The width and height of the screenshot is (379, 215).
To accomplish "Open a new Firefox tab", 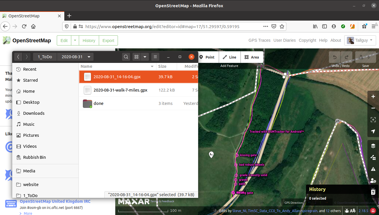I will coord(69,16).
